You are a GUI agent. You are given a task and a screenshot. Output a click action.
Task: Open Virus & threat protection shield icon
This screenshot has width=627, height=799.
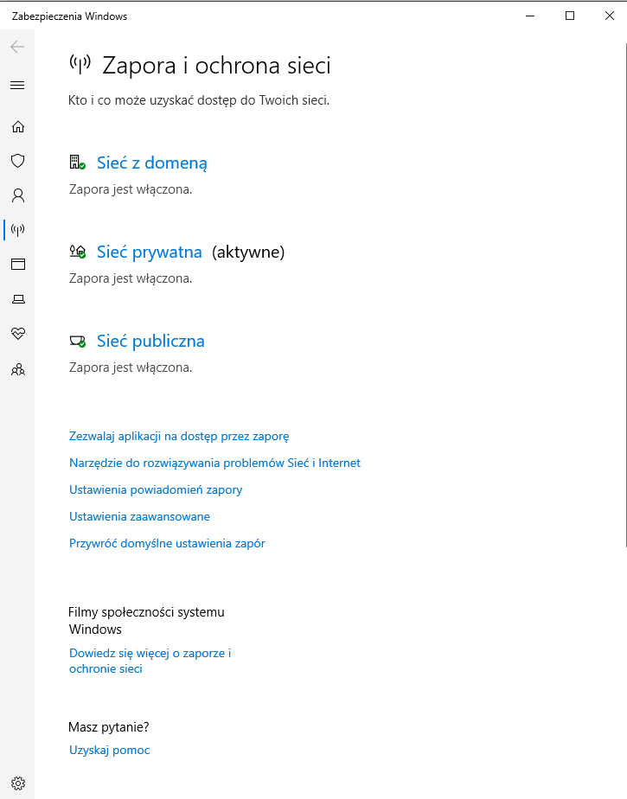(x=17, y=161)
